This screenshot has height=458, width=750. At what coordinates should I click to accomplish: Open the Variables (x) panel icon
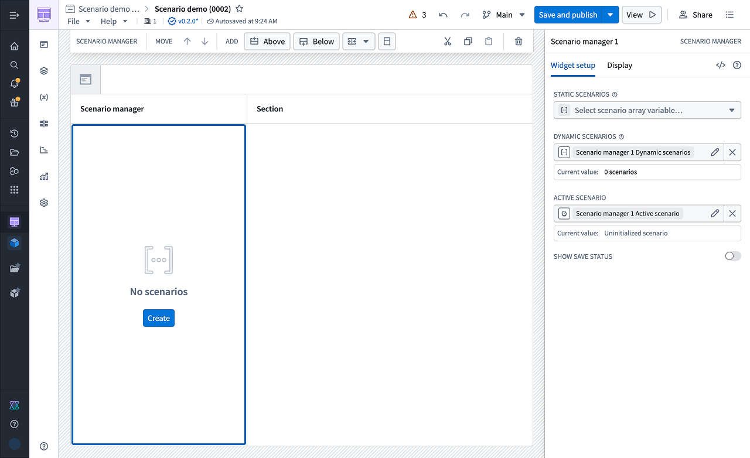(x=44, y=97)
